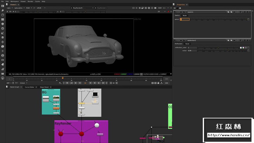Open the Switch1 help question icon
This screenshot has height=143, width=254.
(245, 12)
